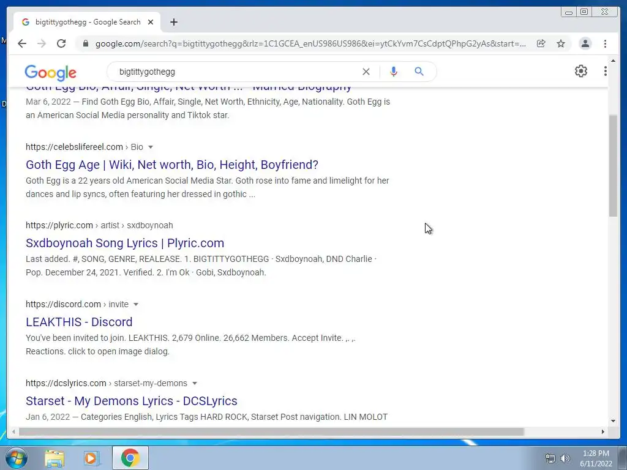Click the Chrome taskbar button

tap(130, 458)
